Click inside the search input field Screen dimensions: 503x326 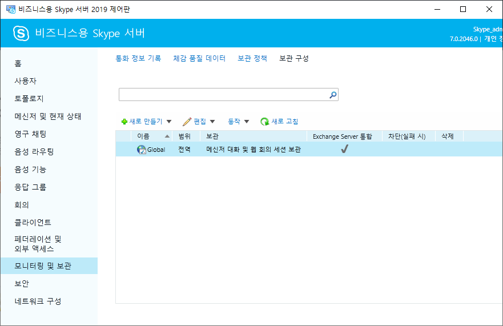tap(224, 95)
